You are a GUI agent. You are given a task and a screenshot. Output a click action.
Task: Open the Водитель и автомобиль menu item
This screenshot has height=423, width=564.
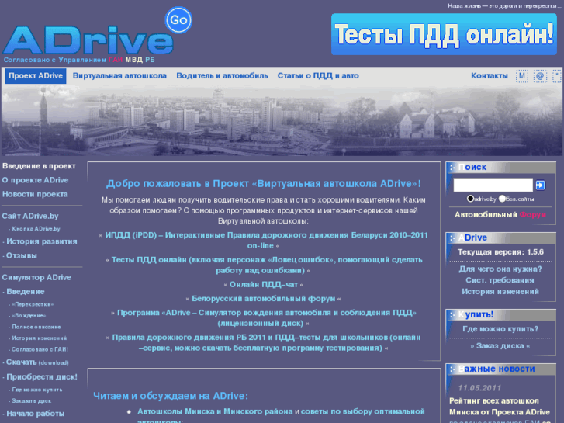[x=222, y=76]
